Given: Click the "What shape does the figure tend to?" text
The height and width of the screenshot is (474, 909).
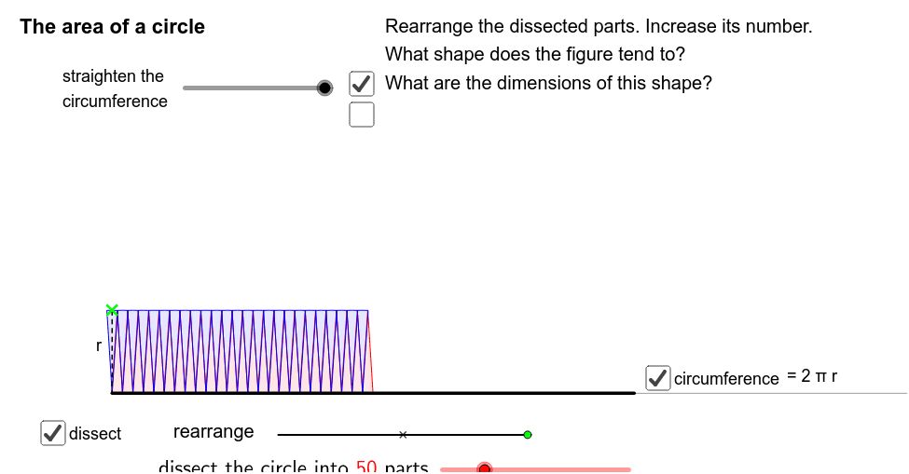Looking at the screenshot, I should click(x=534, y=54).
